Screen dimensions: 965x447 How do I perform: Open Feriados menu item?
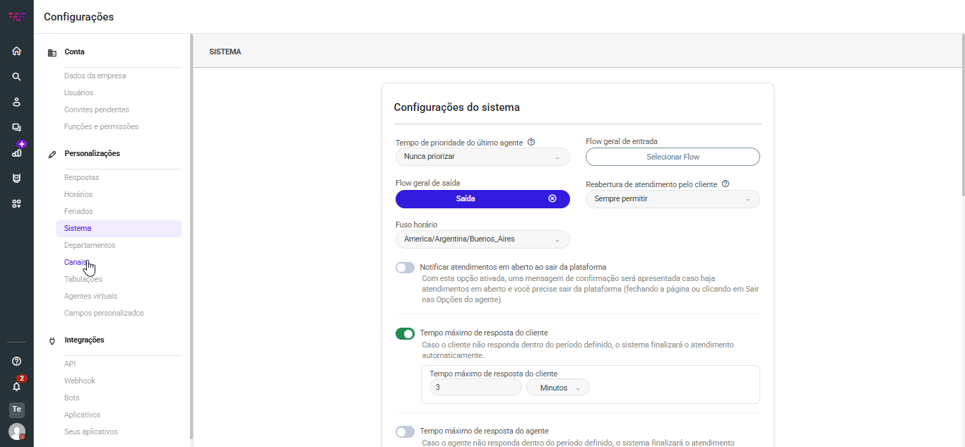78,211
